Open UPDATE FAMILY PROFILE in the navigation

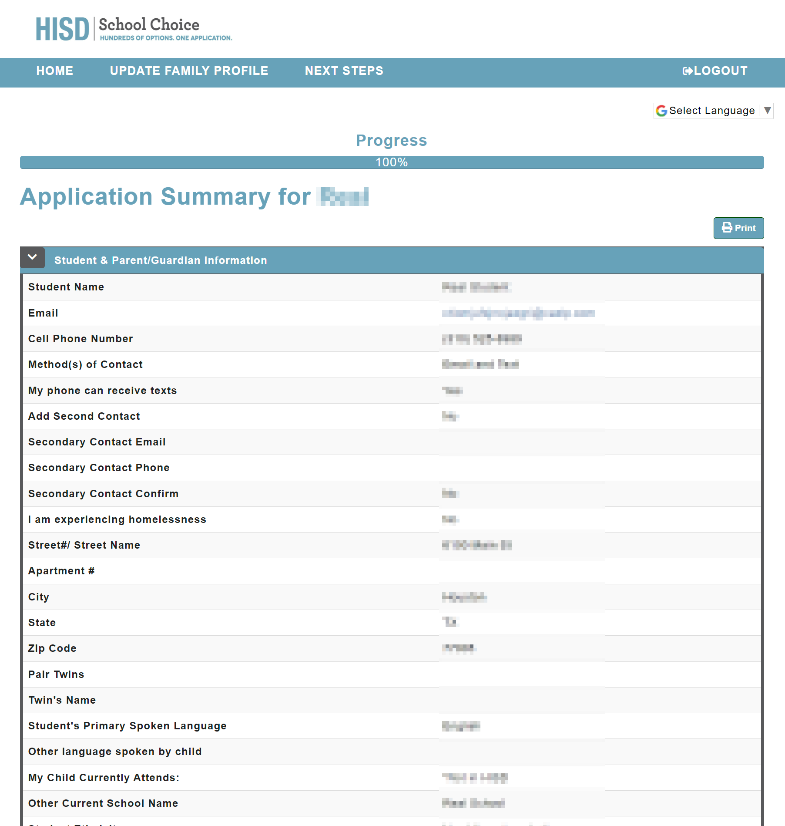point(189,71)
